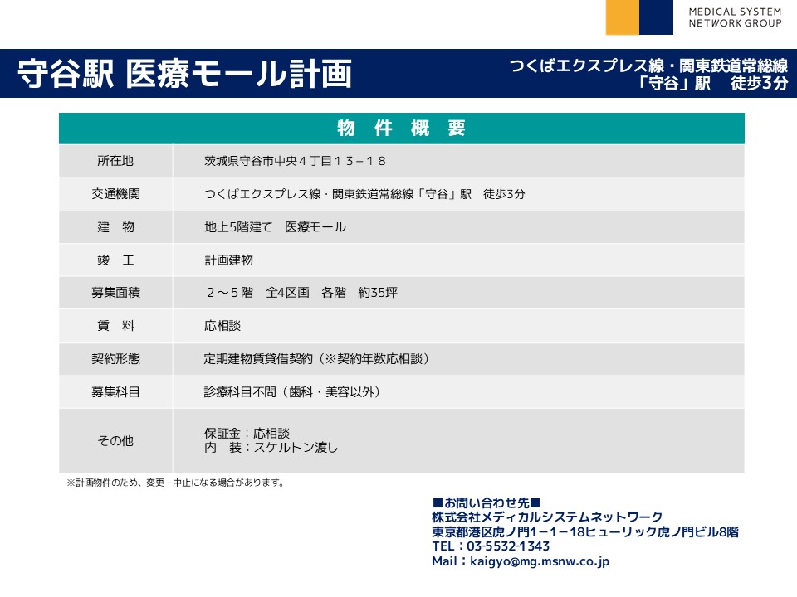Click the orange square in the logo
The width and height of the screenshot is (797, 597).
(x=622, y=17)
